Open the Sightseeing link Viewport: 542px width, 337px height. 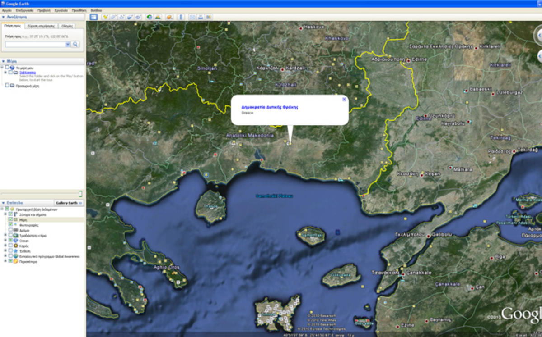coord(28,72)
